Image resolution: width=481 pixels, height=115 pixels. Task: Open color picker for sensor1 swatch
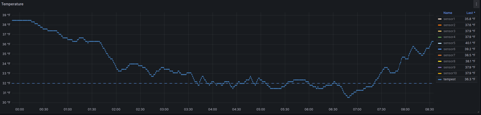point(440,19)
